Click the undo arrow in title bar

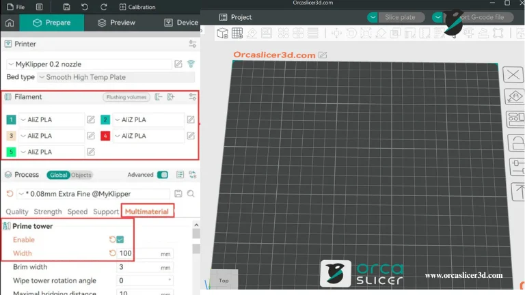coord(85,7)
